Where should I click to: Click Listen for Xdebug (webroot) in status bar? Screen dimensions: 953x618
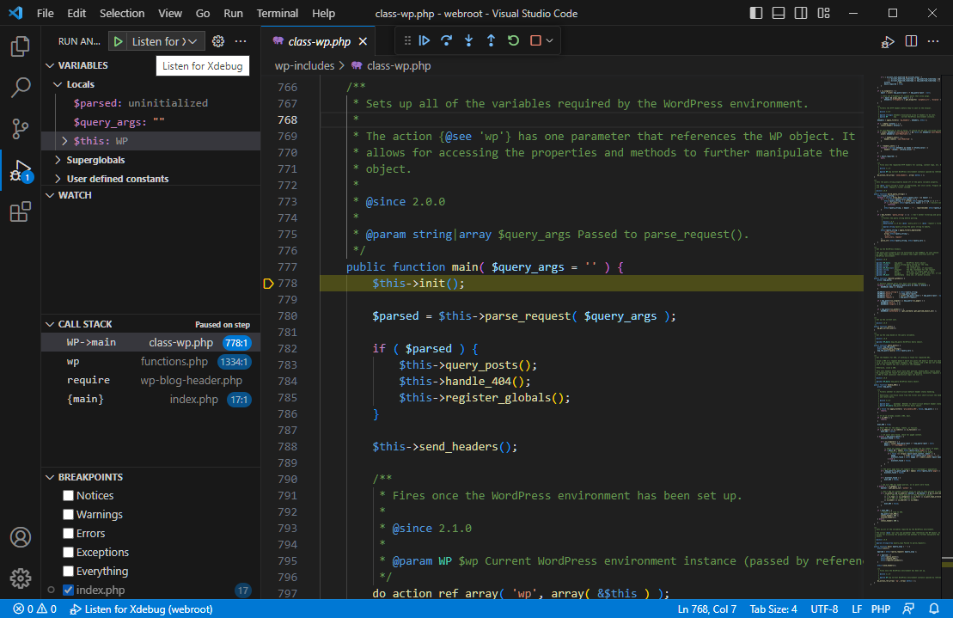141,609
